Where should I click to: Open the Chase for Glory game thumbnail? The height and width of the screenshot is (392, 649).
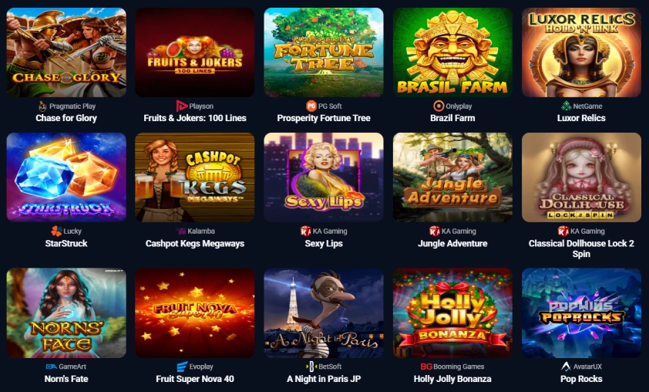tap(66, 52)
